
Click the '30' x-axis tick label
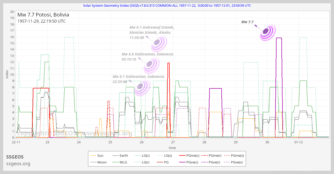click(267, 142)
